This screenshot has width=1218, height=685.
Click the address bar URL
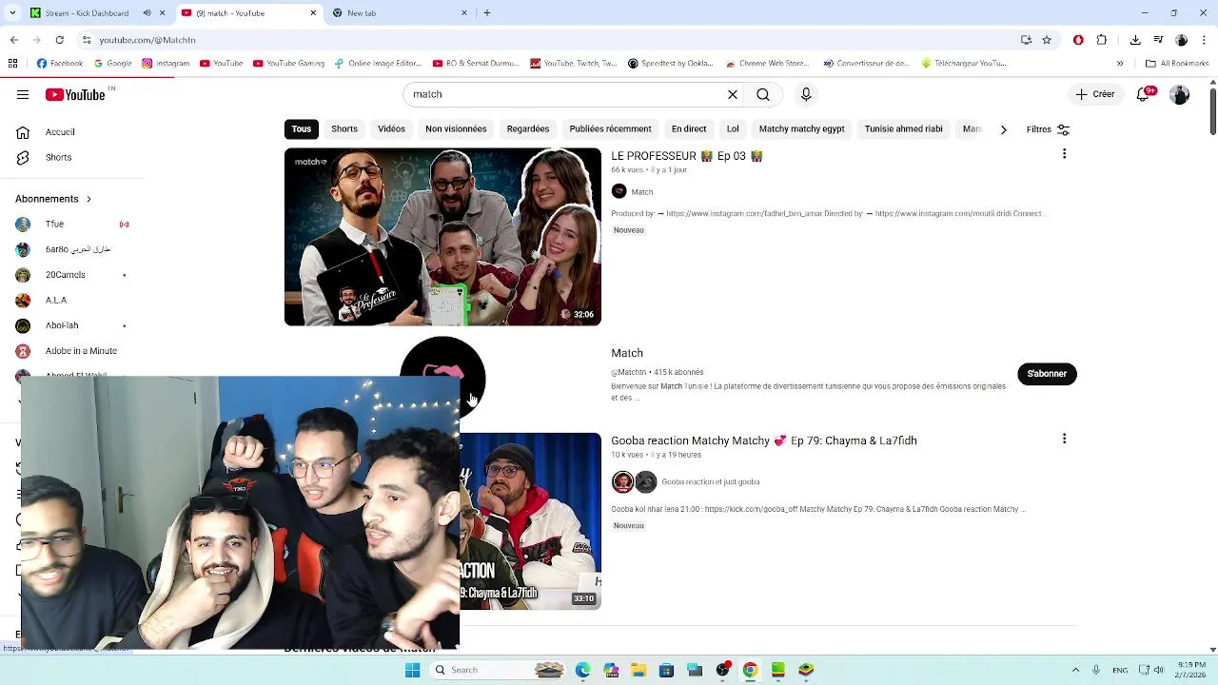(x=147, y=40)
